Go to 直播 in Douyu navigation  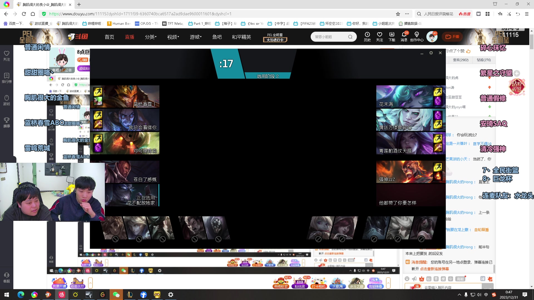130,37
